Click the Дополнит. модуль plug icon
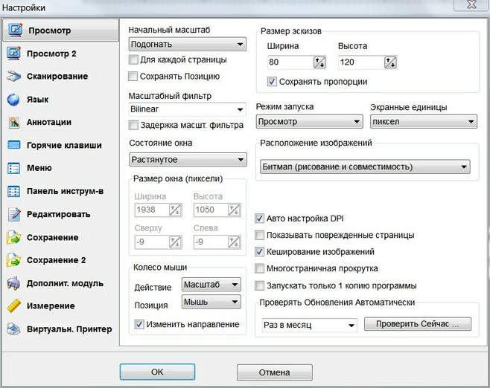 13,283
